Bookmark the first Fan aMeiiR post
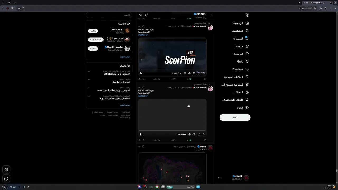The width and height of the screenshot is (338, 190). [x=143, y=79]
